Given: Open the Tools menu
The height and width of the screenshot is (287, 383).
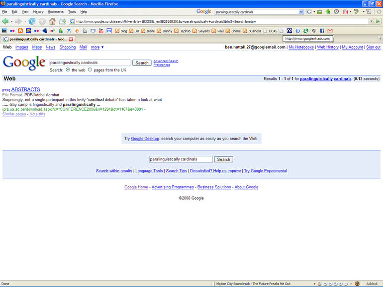Looking at the screenshot, I should [x=72, y=12].
